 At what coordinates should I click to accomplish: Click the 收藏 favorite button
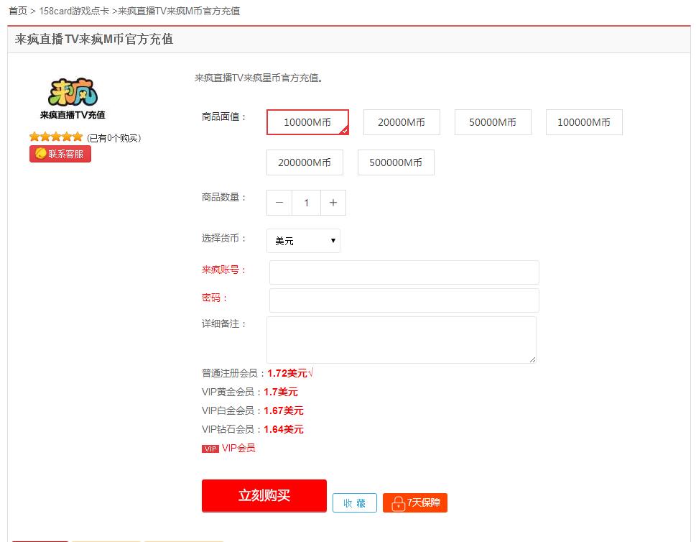[355, 503]
